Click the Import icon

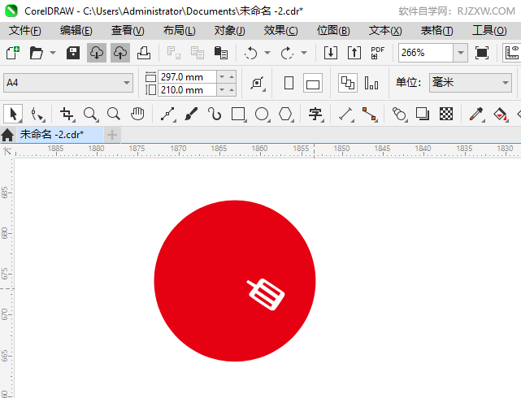(x=331, y=53)
